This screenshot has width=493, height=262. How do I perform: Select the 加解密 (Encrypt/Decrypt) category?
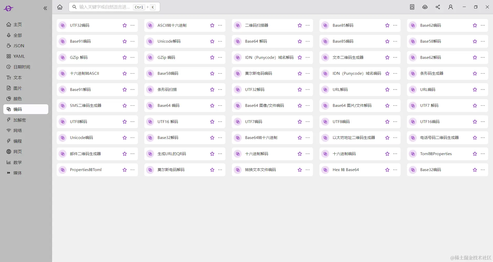[x=20, y=120]
